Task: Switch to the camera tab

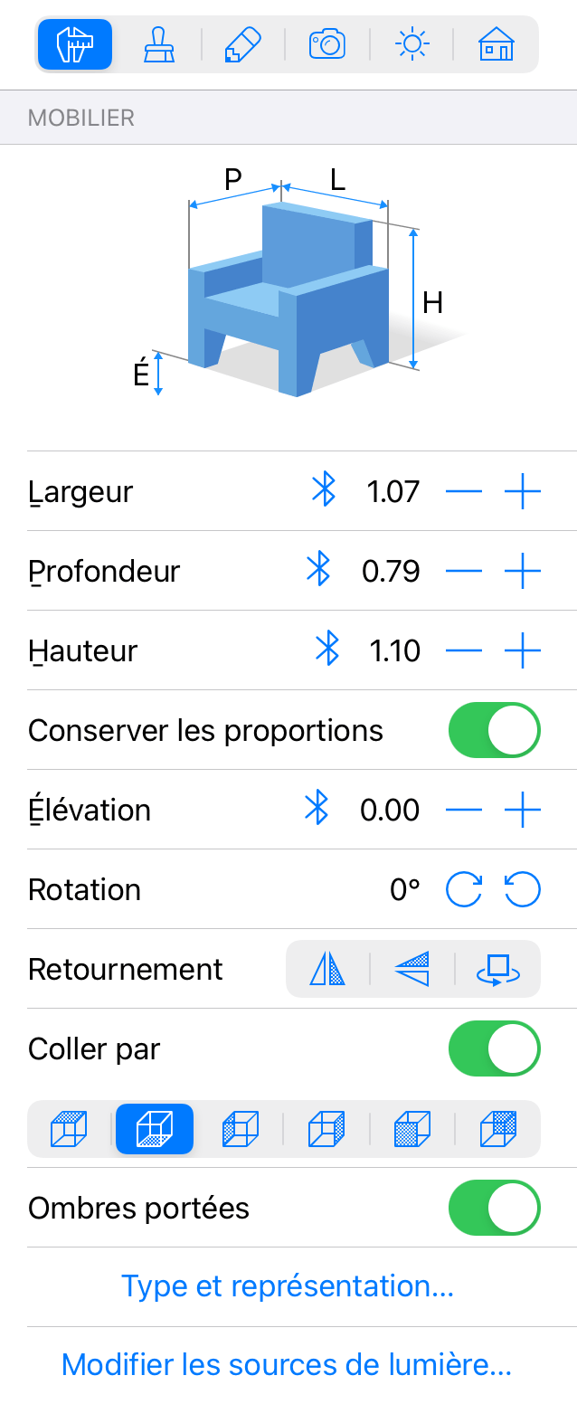Action: click(326, 43)
